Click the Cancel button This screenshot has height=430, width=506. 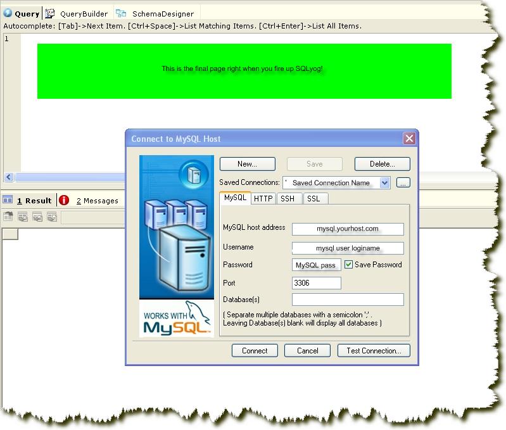[x=308, y=351]
